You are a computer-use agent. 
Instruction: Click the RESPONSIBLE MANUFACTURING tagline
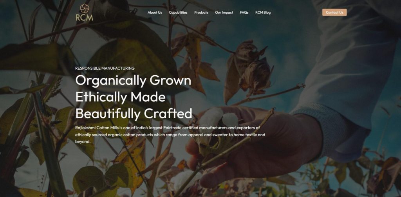(x=105, y=68)
